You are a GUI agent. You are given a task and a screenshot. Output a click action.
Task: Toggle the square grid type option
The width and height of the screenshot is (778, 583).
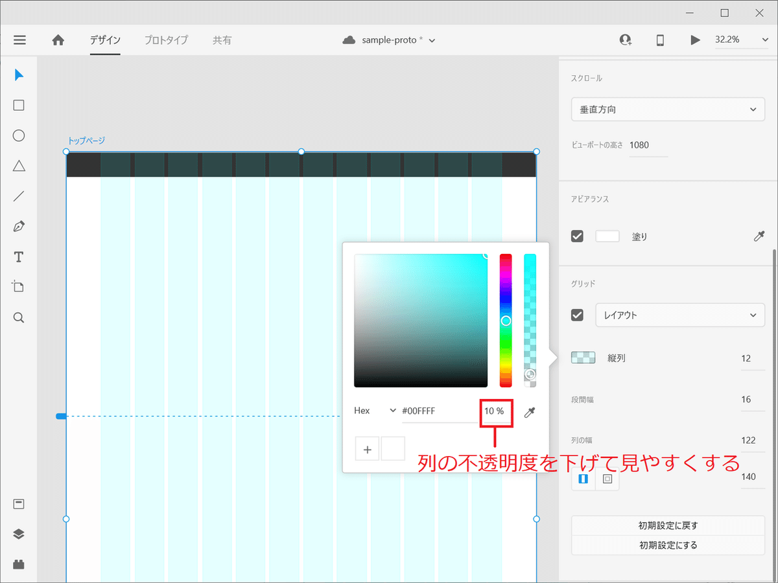point(606,479)
